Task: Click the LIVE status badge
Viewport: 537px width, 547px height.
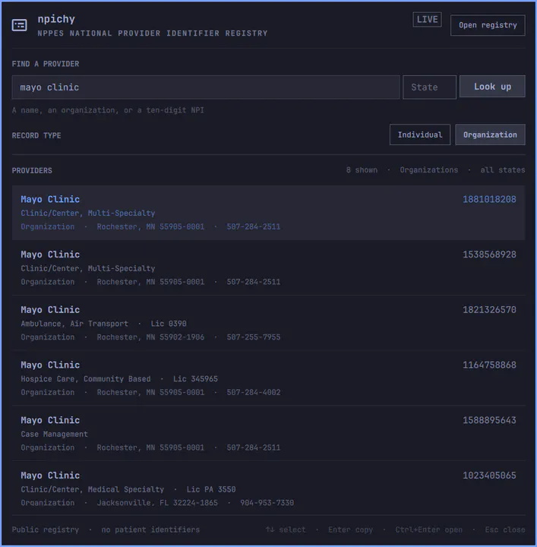Action: [x=427, y=20]
